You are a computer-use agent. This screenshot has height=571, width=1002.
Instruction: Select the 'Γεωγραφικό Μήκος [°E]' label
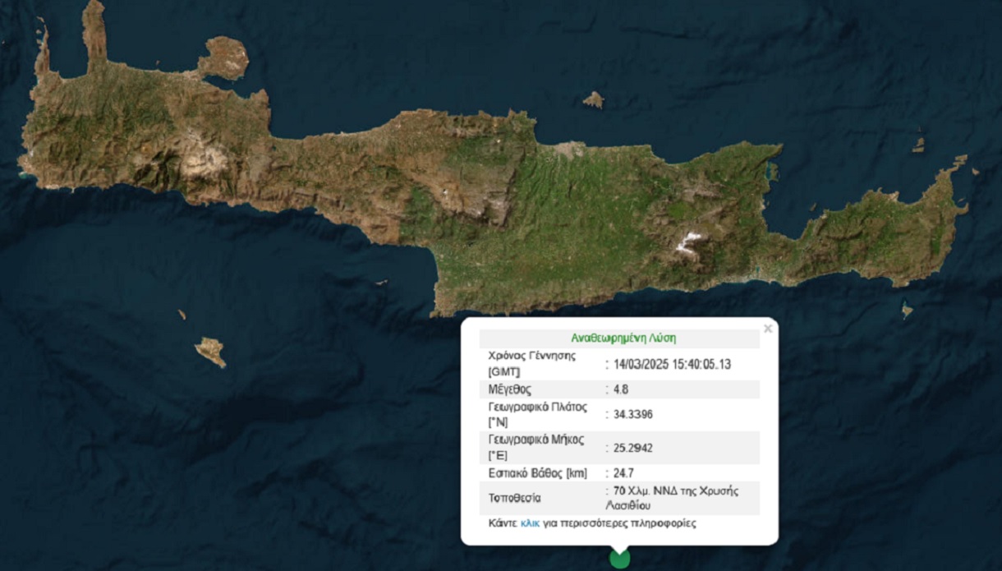536,448
